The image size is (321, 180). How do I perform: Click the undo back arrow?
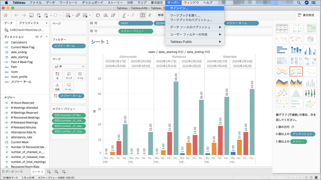point(16,15)
